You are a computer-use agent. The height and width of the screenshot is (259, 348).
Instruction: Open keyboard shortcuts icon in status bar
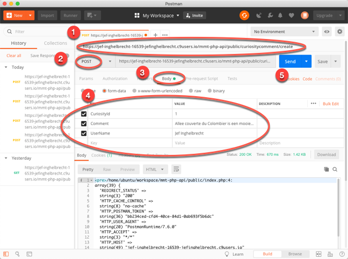pos(330,254)
